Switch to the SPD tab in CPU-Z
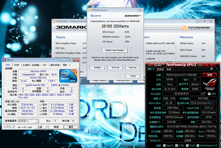Image resolution: width=221 pixels, height=148 pixels. click(x=45, y=65)
